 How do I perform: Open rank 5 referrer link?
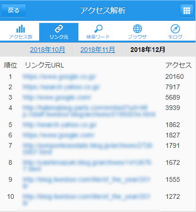[60, 125]
